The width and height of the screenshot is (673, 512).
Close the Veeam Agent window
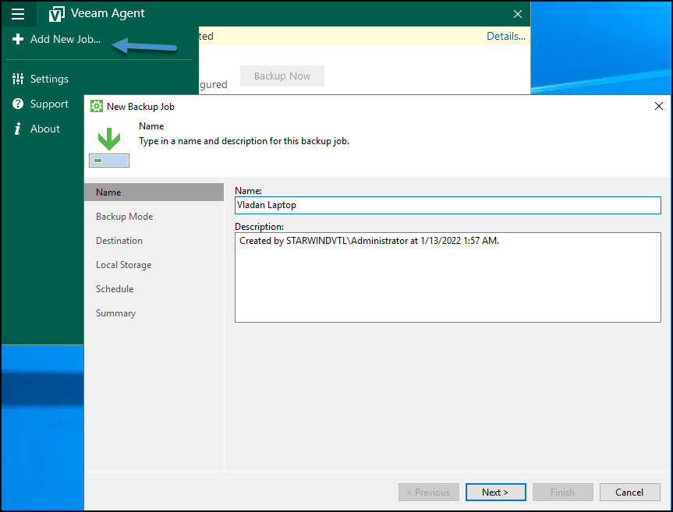pos(518,14)
